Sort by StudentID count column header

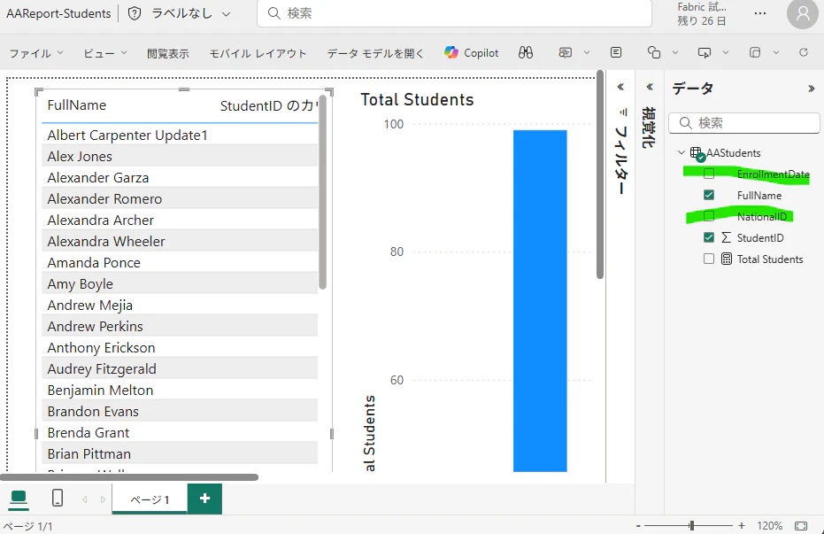[268, 105]
